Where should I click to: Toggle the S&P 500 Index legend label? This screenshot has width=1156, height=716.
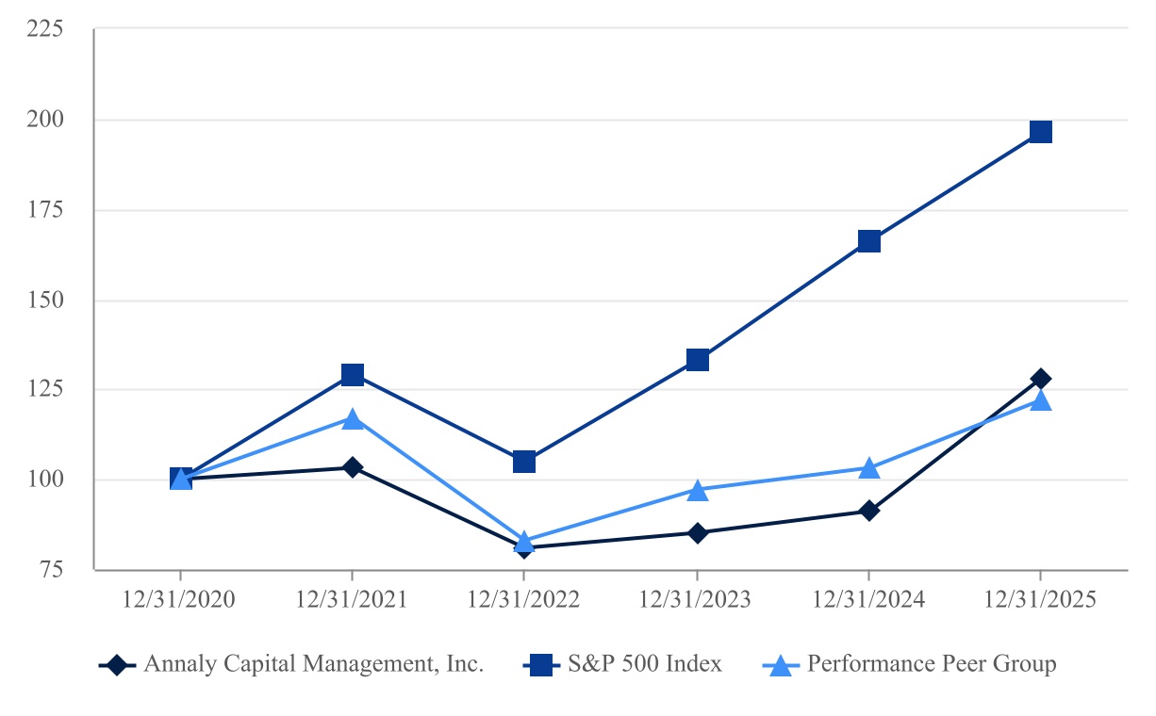pyautogui.click(x=645, y=664)
